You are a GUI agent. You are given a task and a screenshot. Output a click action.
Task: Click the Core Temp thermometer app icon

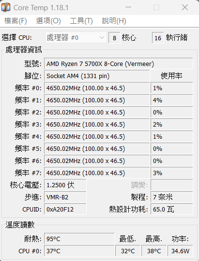tap(6, 7)
